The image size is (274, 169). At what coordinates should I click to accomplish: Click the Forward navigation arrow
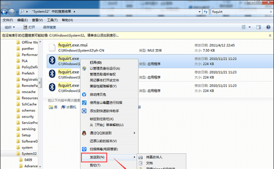pyautogui.click(x=11, y=12)
